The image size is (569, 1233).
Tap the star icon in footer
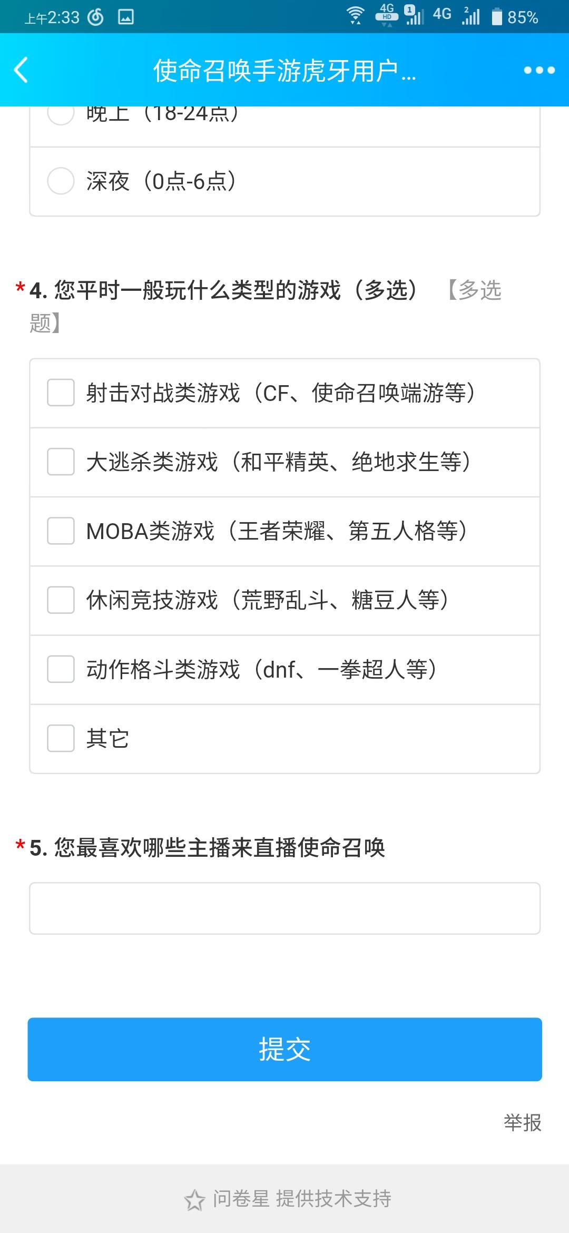194,1200
